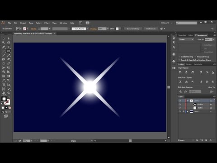Delete selection with Layers panel trash icon
217x163 pixels.
(211, 140)
